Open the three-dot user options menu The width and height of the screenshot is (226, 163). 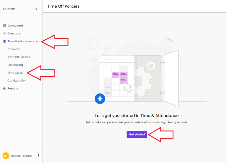tap(38, 156)
